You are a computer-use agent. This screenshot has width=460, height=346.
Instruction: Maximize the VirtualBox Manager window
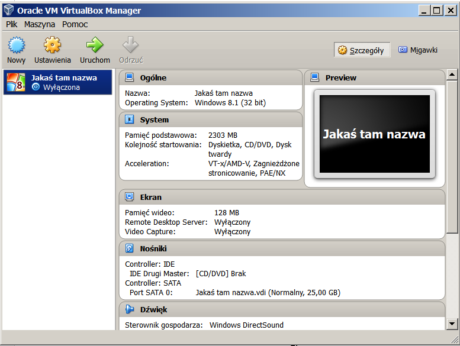point(437,11)
